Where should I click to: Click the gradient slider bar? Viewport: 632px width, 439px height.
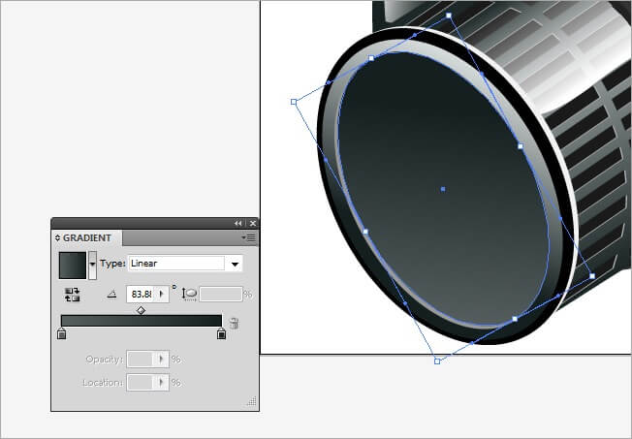point(142,321)
